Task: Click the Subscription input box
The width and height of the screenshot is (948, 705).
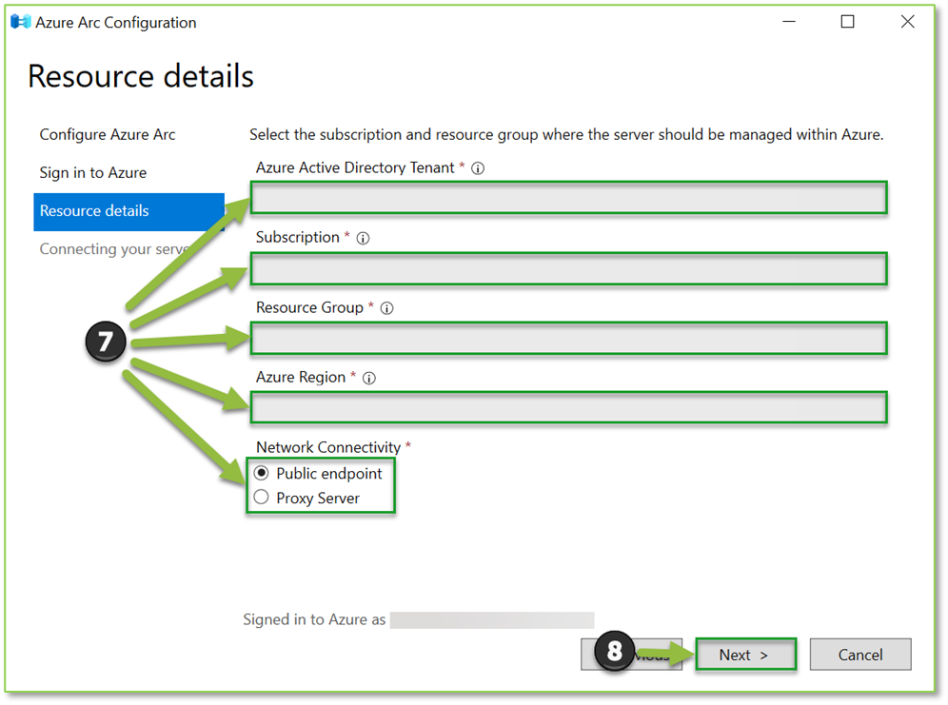Action: (x=568, y=269)
